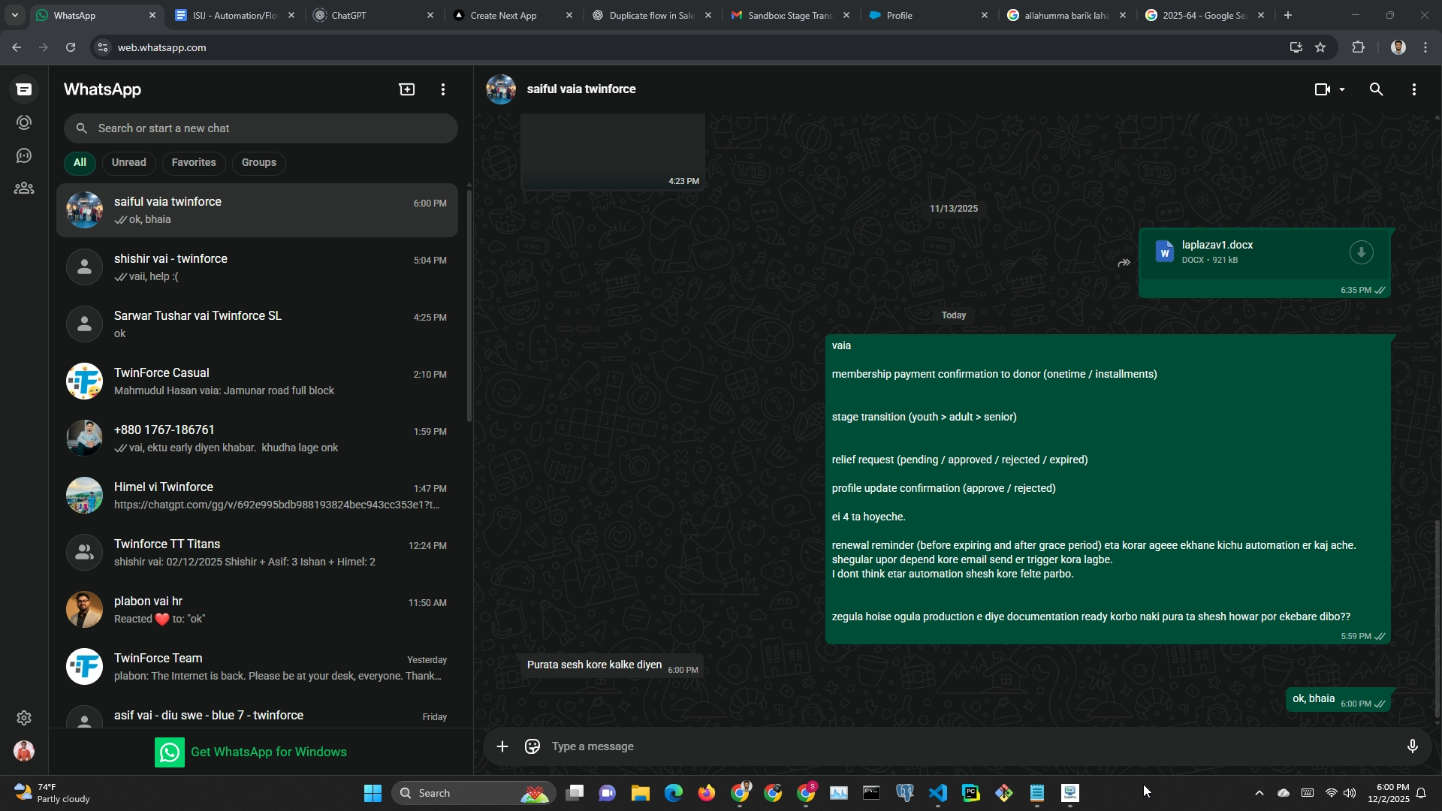Click the new chat icon

click(406, 89)
